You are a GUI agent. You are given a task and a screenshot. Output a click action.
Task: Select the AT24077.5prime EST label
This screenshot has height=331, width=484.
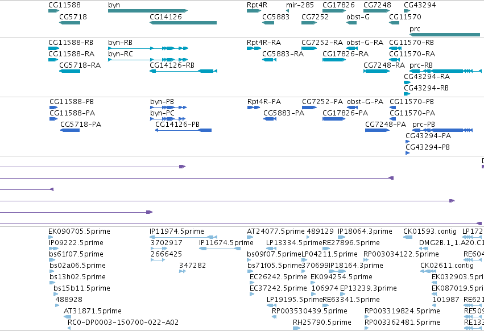pos(275,231)
